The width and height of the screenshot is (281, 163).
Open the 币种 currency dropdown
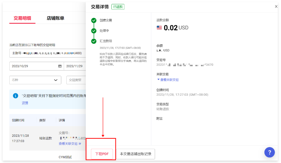click(x=35, y=80)
